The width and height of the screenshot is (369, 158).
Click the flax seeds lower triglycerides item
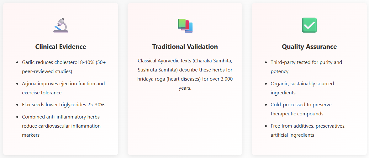(x=63, y=105)
